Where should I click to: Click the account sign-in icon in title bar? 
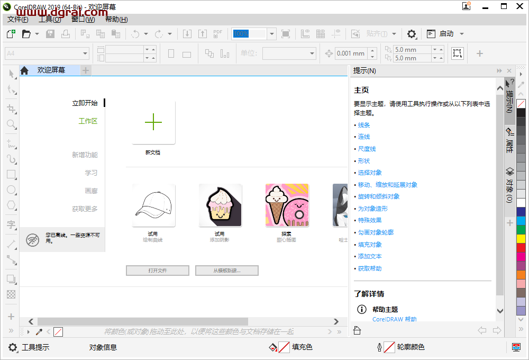(x=467, y=6)
